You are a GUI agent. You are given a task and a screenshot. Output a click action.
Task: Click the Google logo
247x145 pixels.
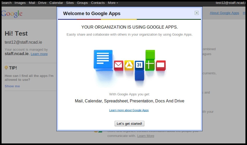coord(12,14)
